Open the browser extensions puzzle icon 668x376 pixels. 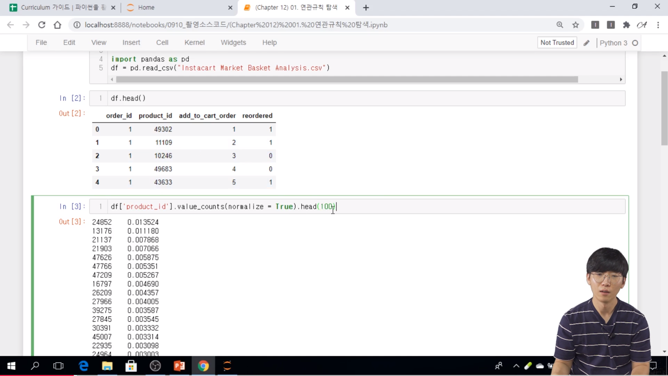pos(626,25)
